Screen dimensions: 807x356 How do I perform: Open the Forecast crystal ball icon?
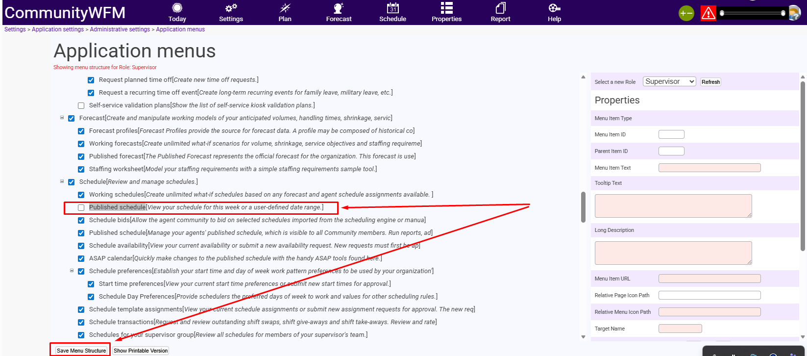339,8
